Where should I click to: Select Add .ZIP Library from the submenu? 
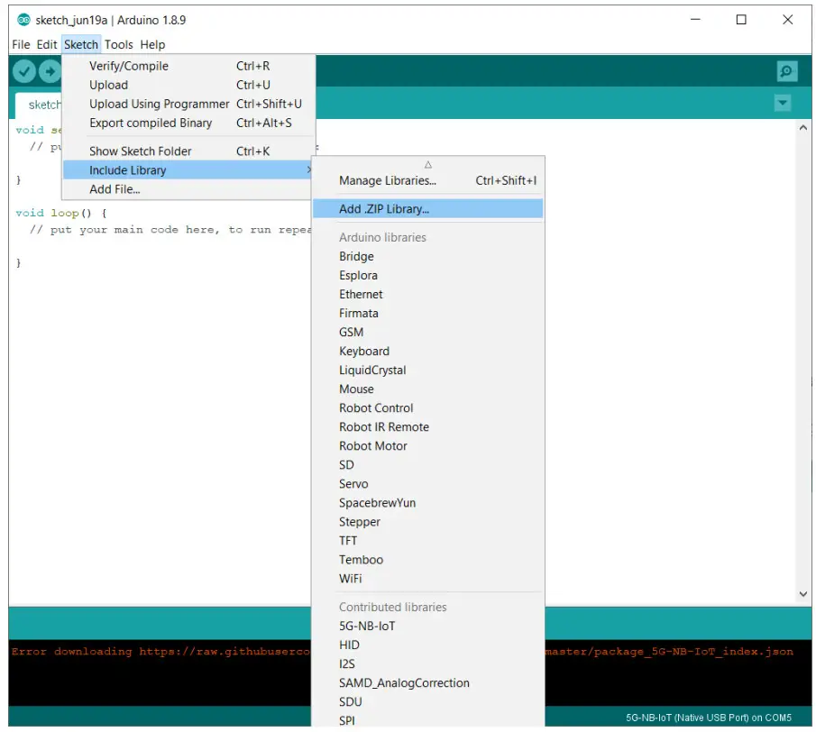[381, 208]
